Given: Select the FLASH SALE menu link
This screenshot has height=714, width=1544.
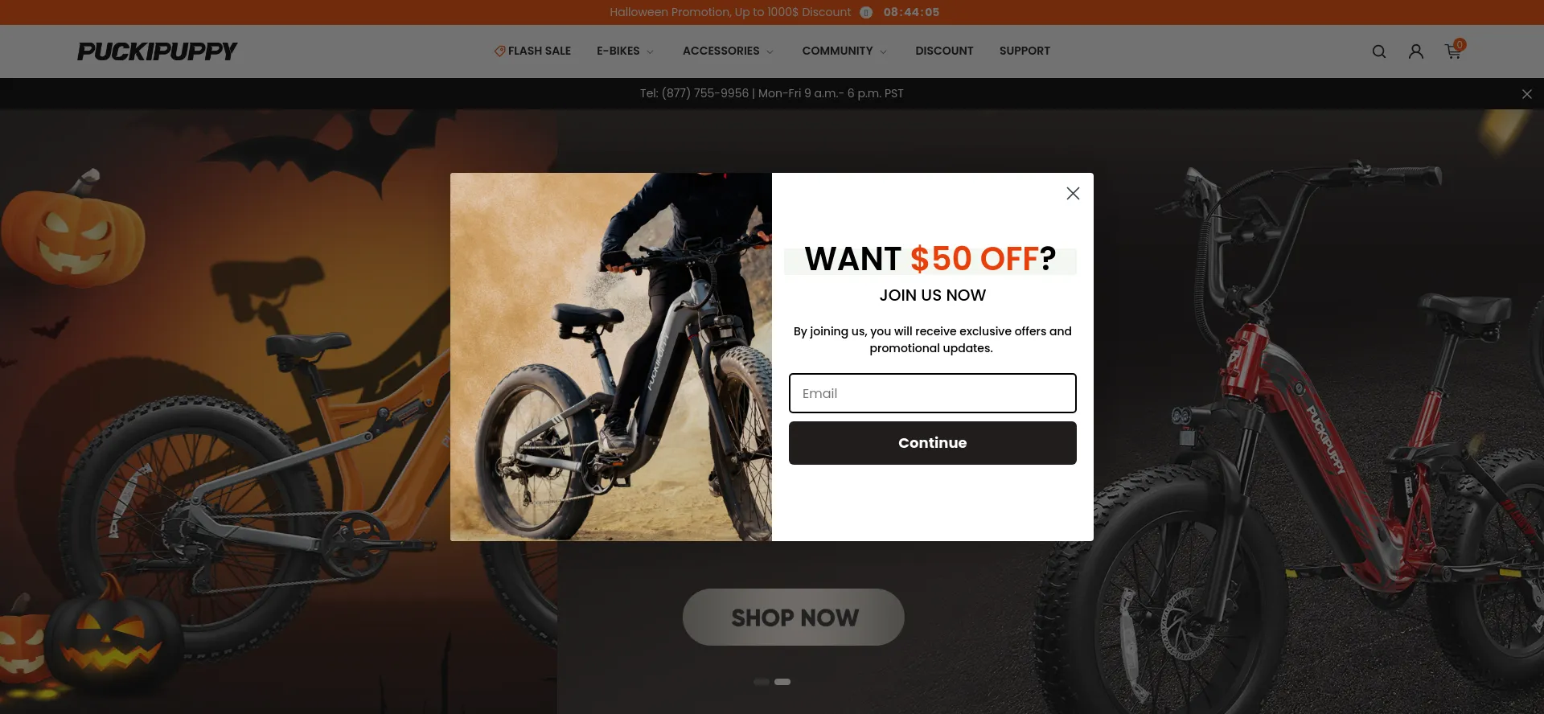Looking at the screenshot, I should [540, 51].
